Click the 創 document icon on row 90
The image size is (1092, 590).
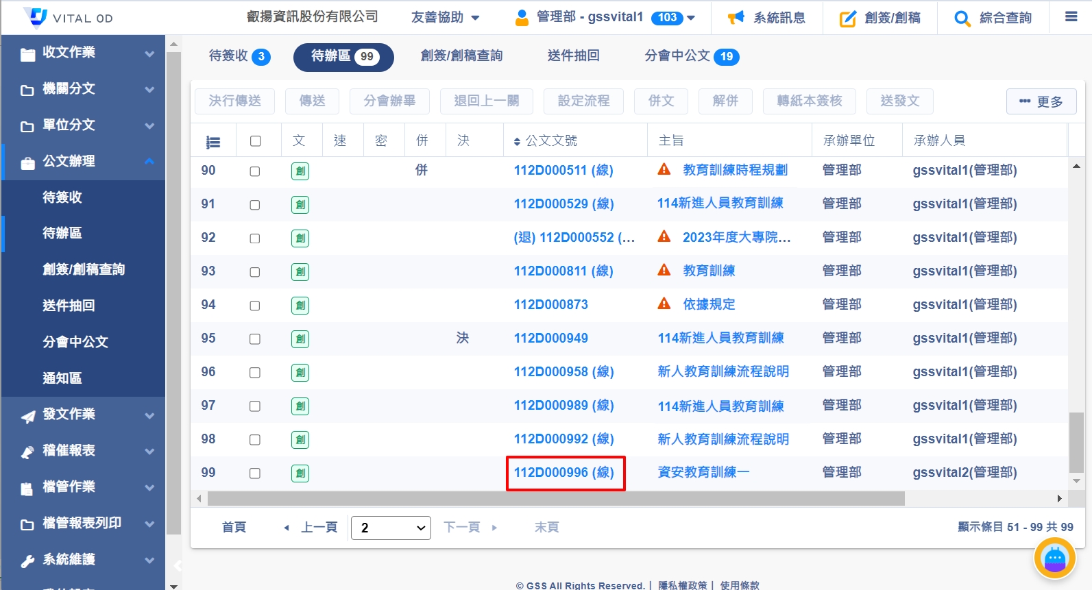[300, 171]
